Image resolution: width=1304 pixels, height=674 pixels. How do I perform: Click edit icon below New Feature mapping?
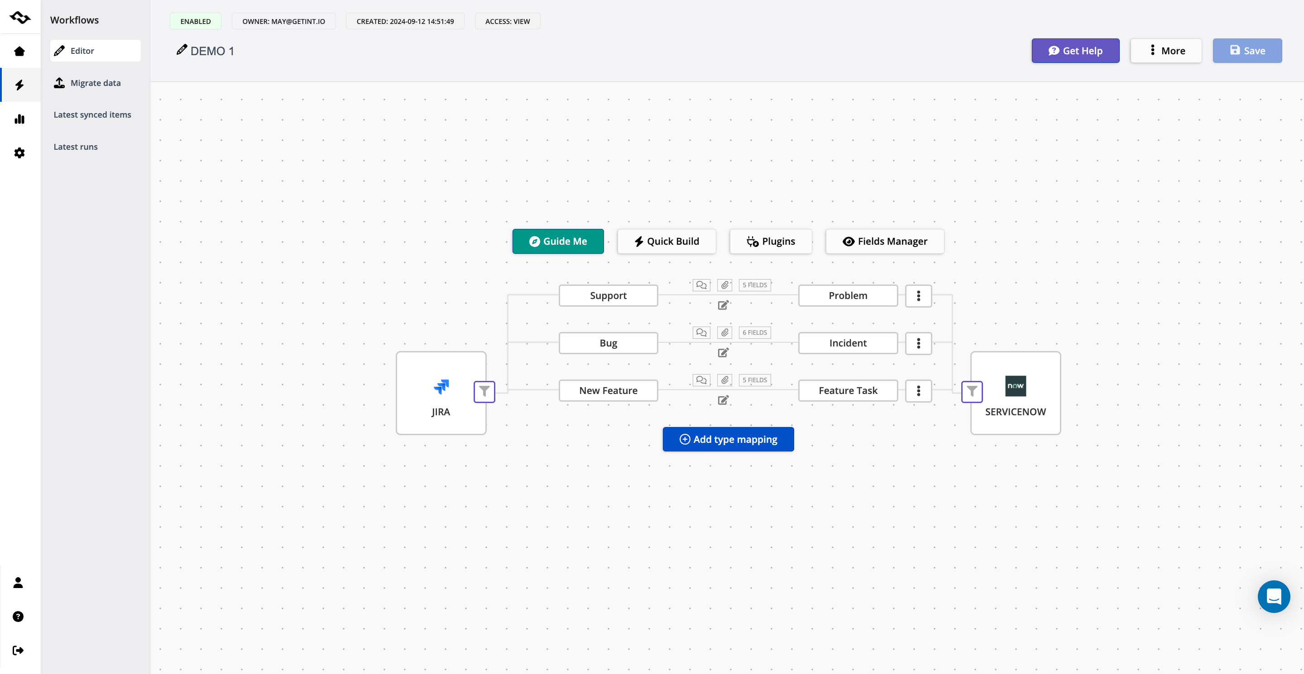(723, 400)
